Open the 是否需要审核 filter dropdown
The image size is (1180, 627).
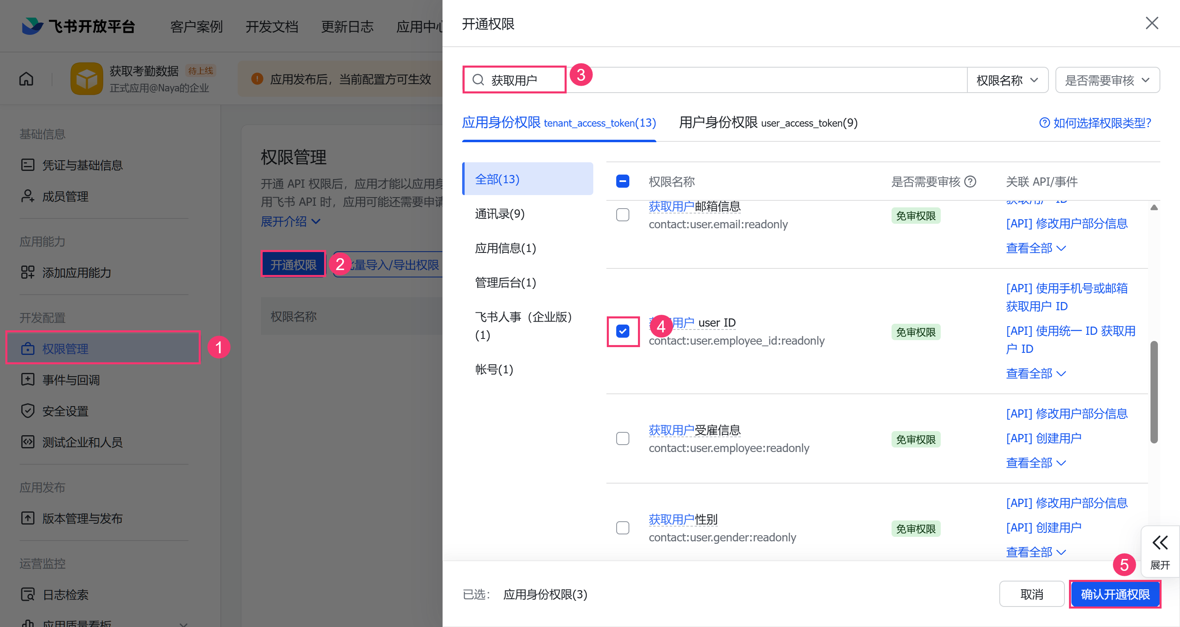point(1107,80)
